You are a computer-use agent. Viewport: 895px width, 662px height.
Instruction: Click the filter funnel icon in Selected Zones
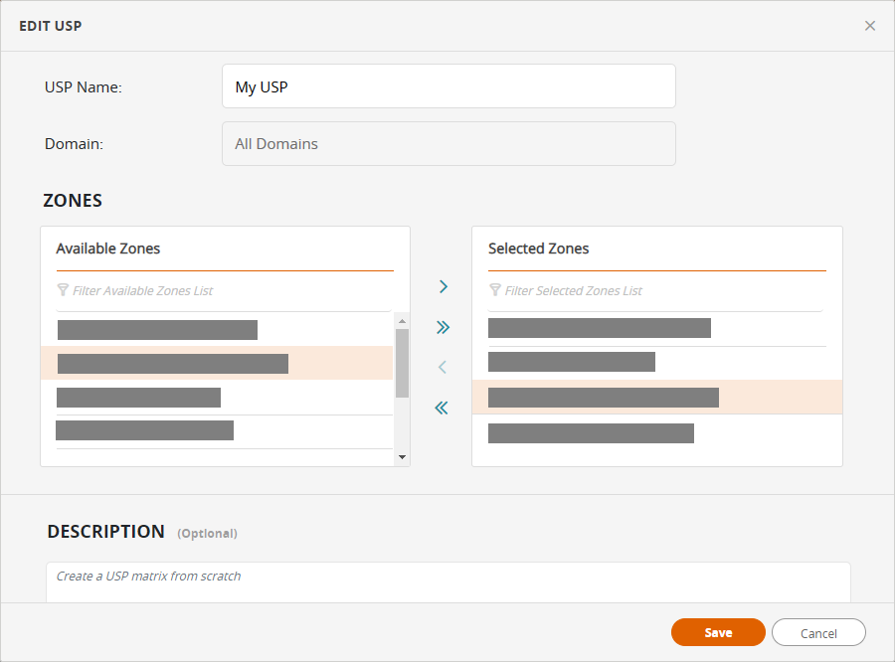pos(495,291)
